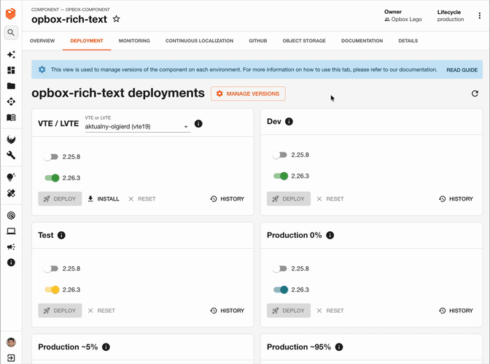Image resolution: width=490 pixels, height=364 pixels.
Task: Toggle version 2.25.8 in Dev card
Action: (x=280, y=155)
